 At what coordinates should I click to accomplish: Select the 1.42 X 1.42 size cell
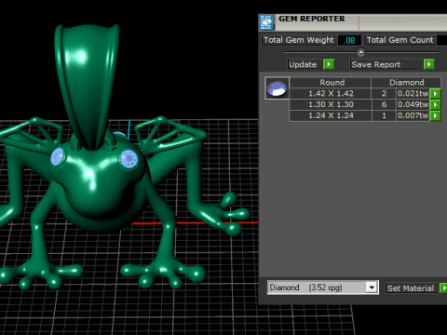[x=331, y=93]
